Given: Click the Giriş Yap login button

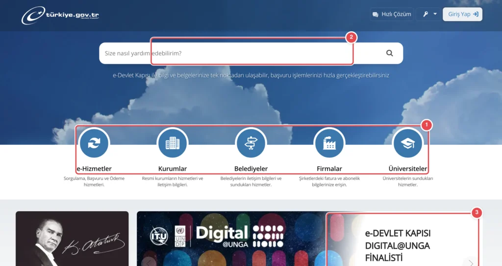Looking at the screenshot, I should [462, 14].
